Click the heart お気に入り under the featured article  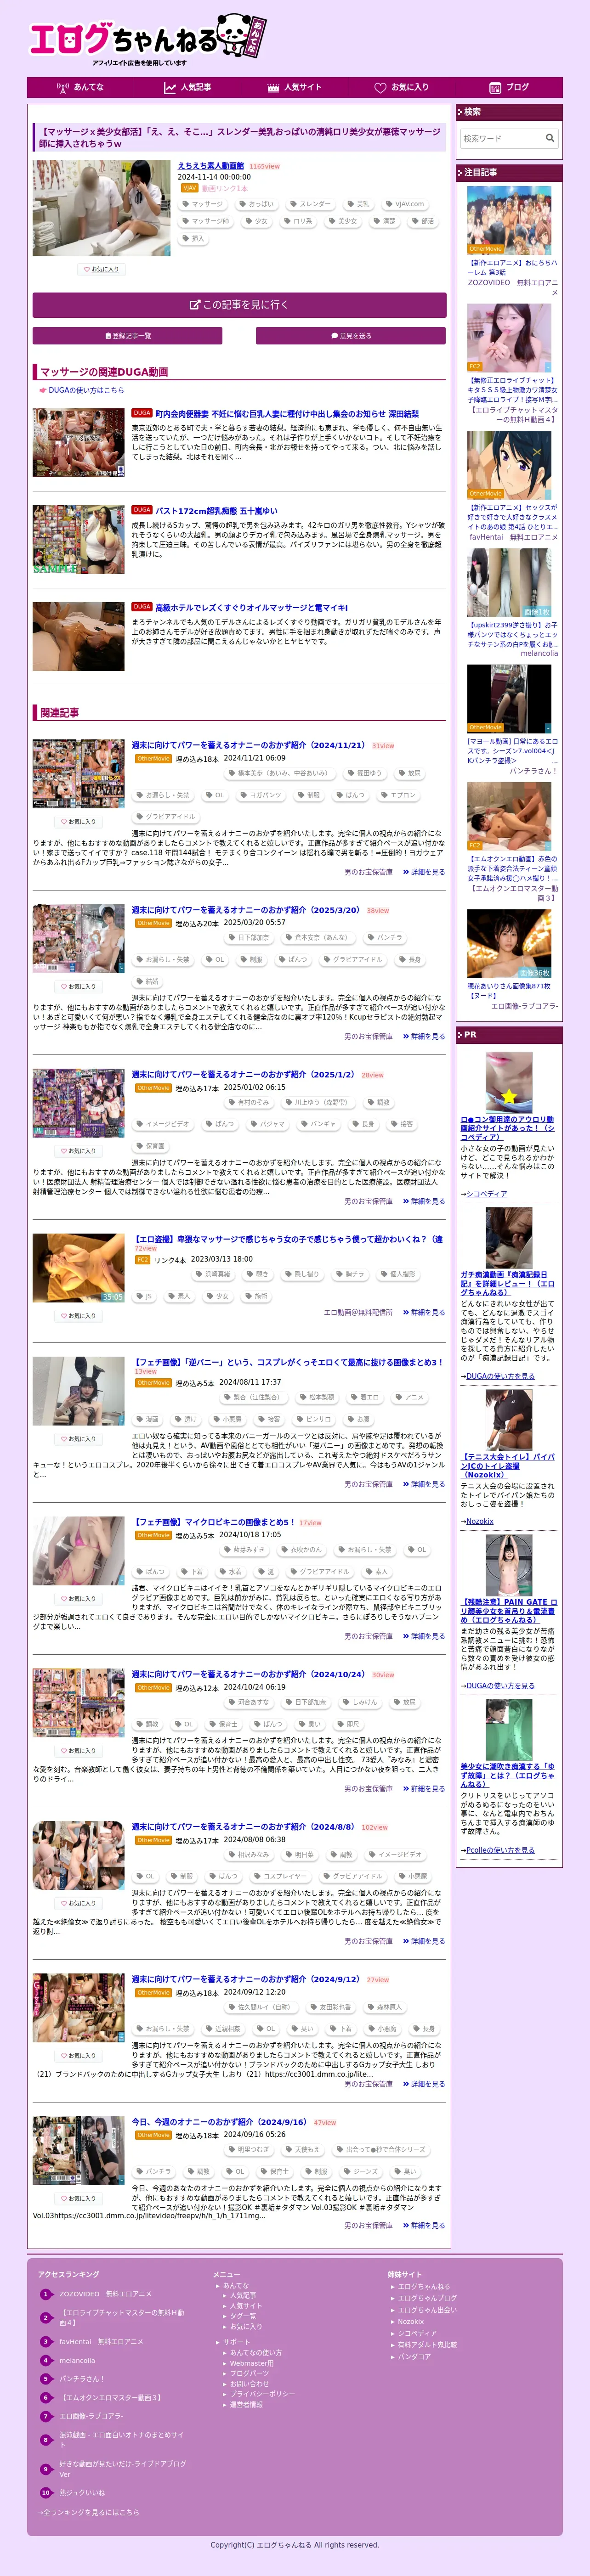(101, 269)
